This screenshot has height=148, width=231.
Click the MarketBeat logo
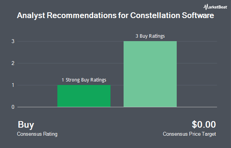[215, 7]
